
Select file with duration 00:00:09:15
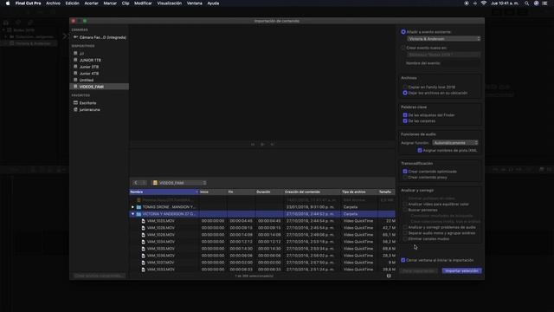click(262, 228)
